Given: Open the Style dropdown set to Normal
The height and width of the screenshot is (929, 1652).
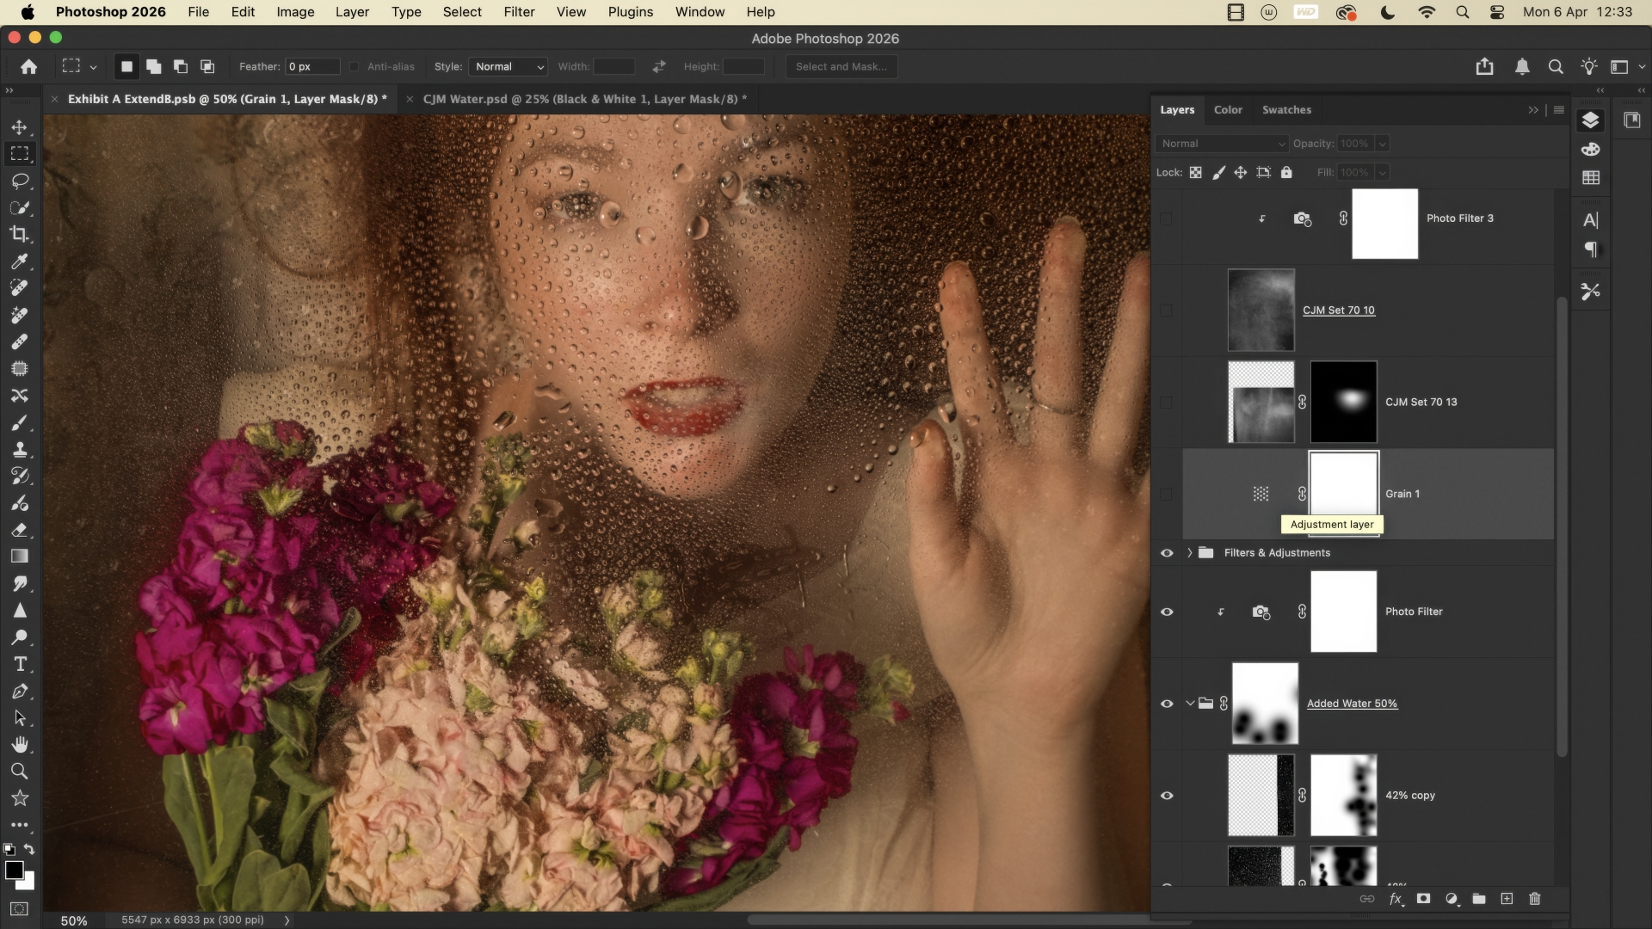Looking at the screenshot, I should (509, 66).
